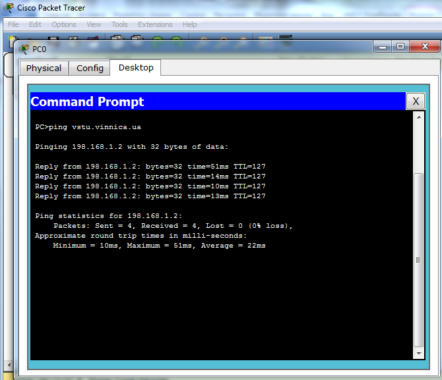Click 'Ping statistics for 198.168.1.2:' line
Screen dimensions: 442x380
pos(109,216)
